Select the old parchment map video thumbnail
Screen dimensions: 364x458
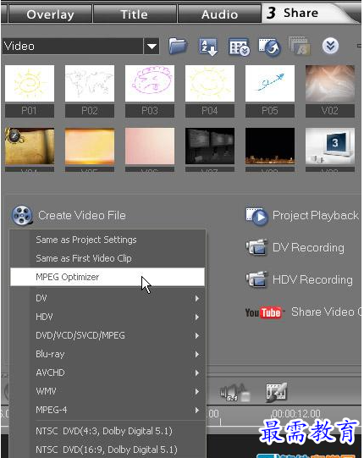[30, 146]
